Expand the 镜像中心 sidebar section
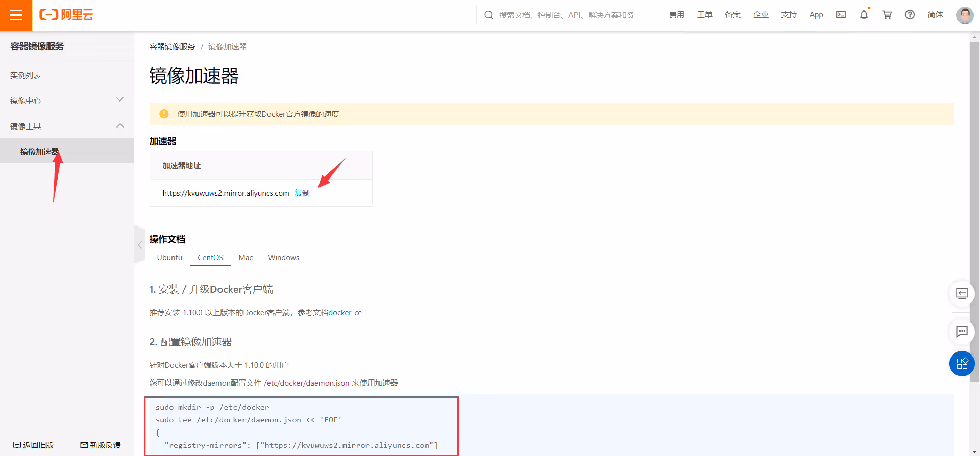This screenshot has width=980, height=456. click(67, 100)
